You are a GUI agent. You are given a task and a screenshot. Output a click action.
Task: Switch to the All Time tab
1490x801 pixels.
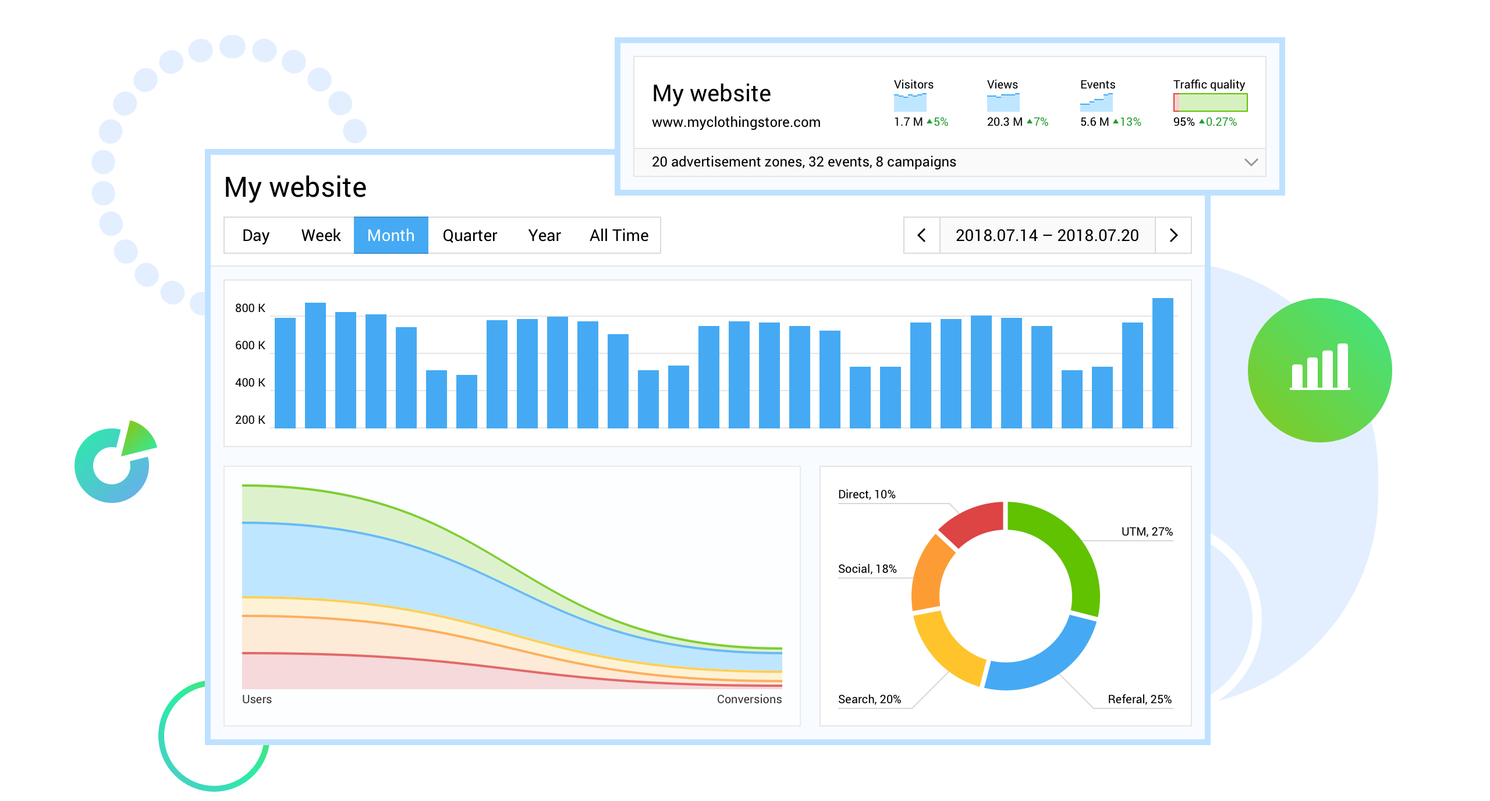pos(618,235)
